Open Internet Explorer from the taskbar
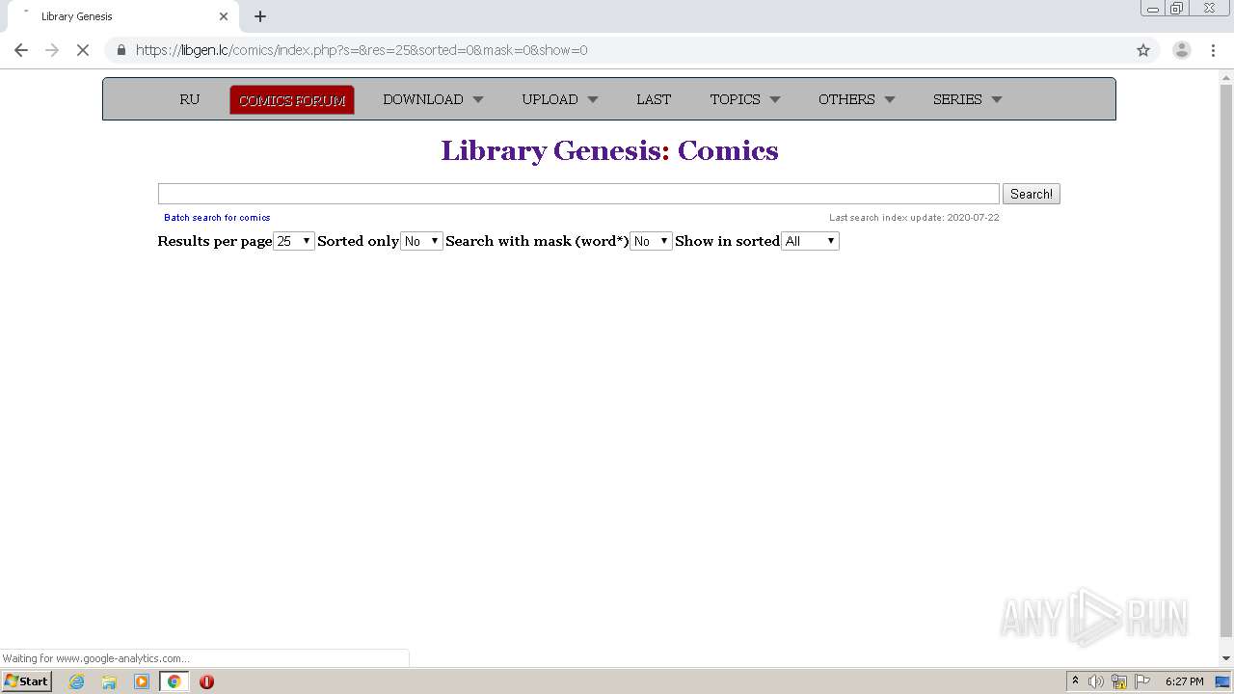The height and width of the screenshot is (694, 1234). pos(76,681)
